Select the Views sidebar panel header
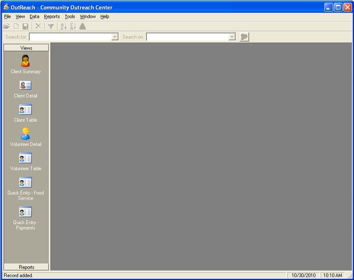The height and width of the screenshot is (280, 354). (x=26, y=48)
